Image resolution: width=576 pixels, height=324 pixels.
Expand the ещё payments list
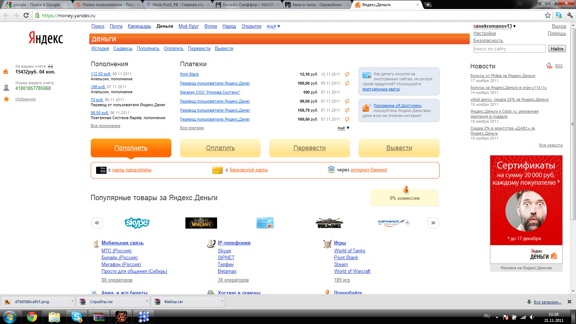[343, 128]
